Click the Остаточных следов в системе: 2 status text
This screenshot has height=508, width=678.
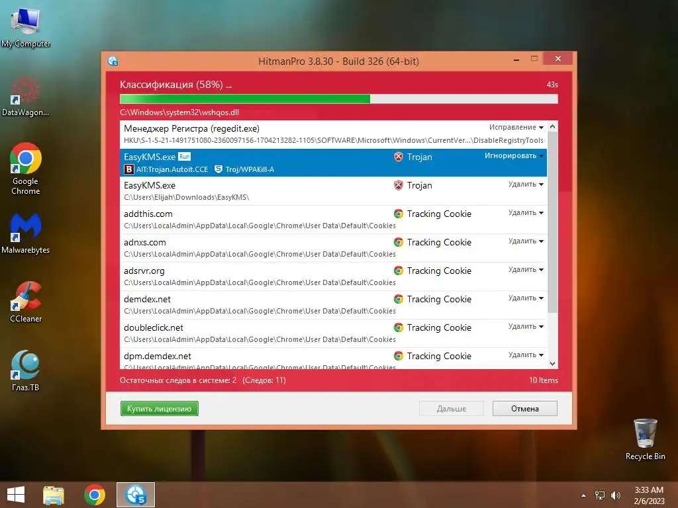[178, 380]
